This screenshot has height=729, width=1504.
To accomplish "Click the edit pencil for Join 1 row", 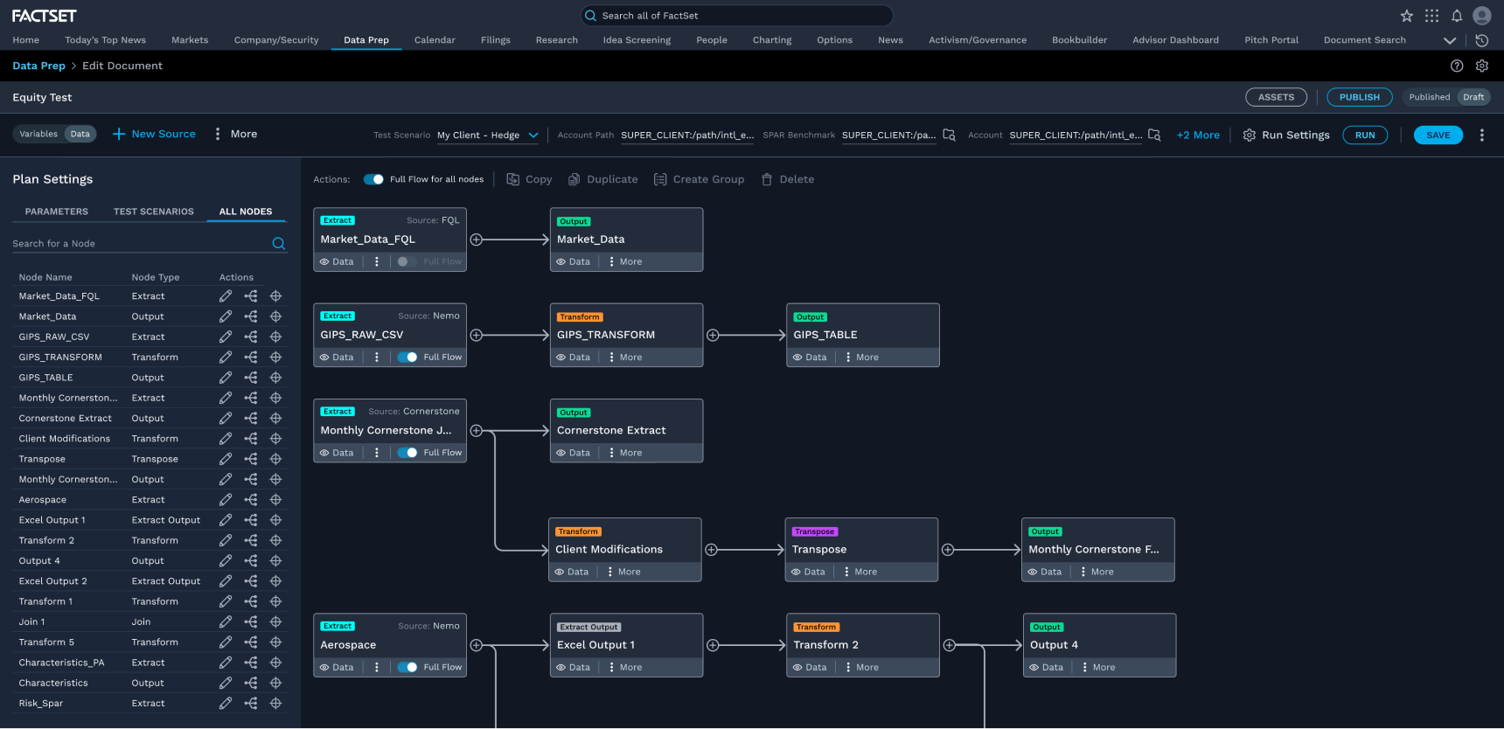I will tap(226, 622).
